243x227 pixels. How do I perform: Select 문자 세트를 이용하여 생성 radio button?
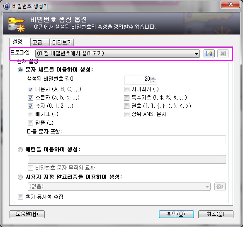pyautogui.click(x=20, y=70)
